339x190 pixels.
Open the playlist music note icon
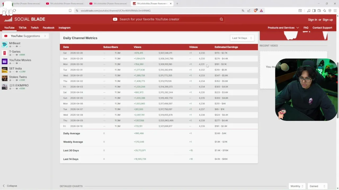pos(309,11)
